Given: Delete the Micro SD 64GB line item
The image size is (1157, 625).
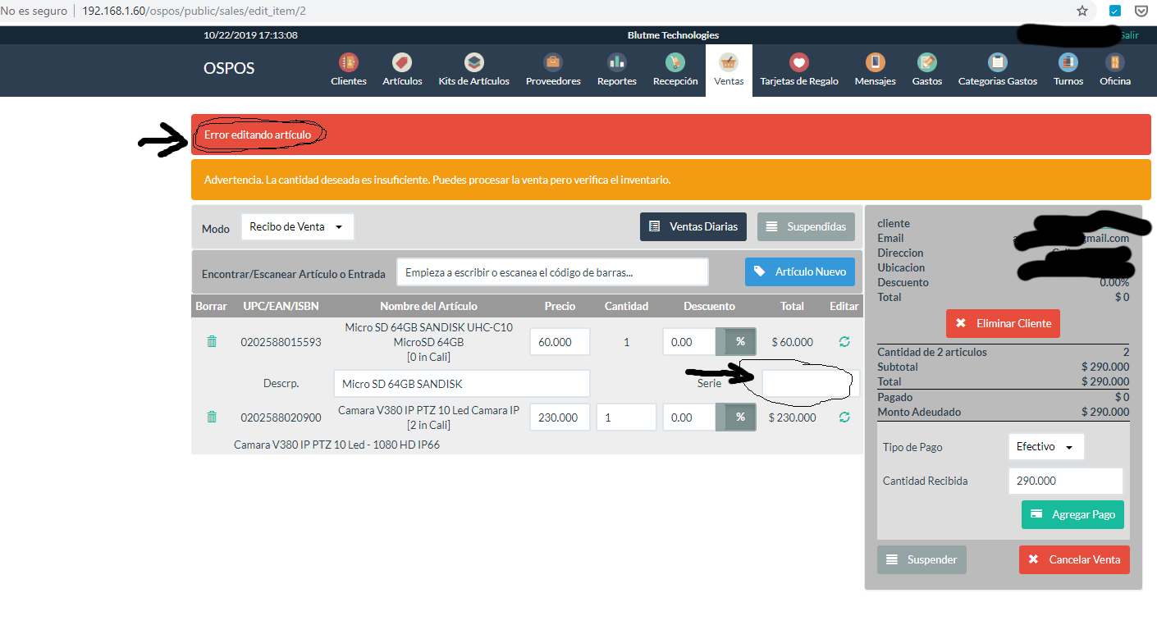Looking at the screenshot, I should [212, 340].
